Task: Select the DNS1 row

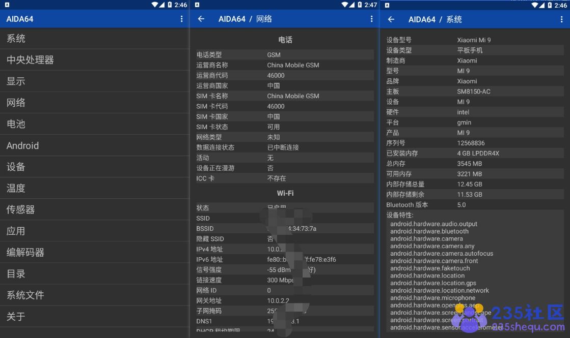Action: point(285,321)
